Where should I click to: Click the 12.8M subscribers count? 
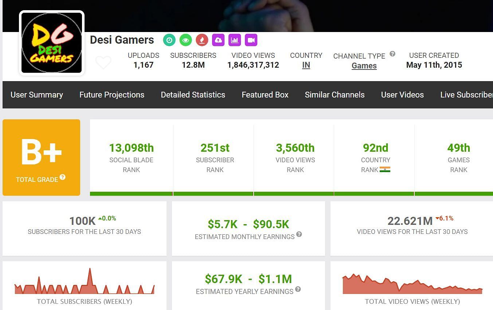pos(193,65)
